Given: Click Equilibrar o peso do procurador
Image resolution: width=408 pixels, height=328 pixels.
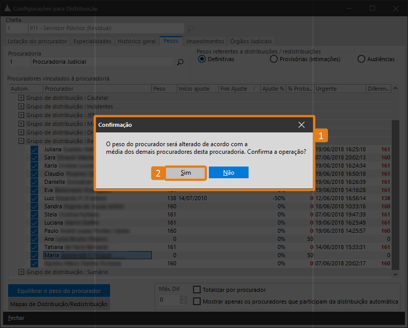Looking at the screenshot, I should 59,291.
